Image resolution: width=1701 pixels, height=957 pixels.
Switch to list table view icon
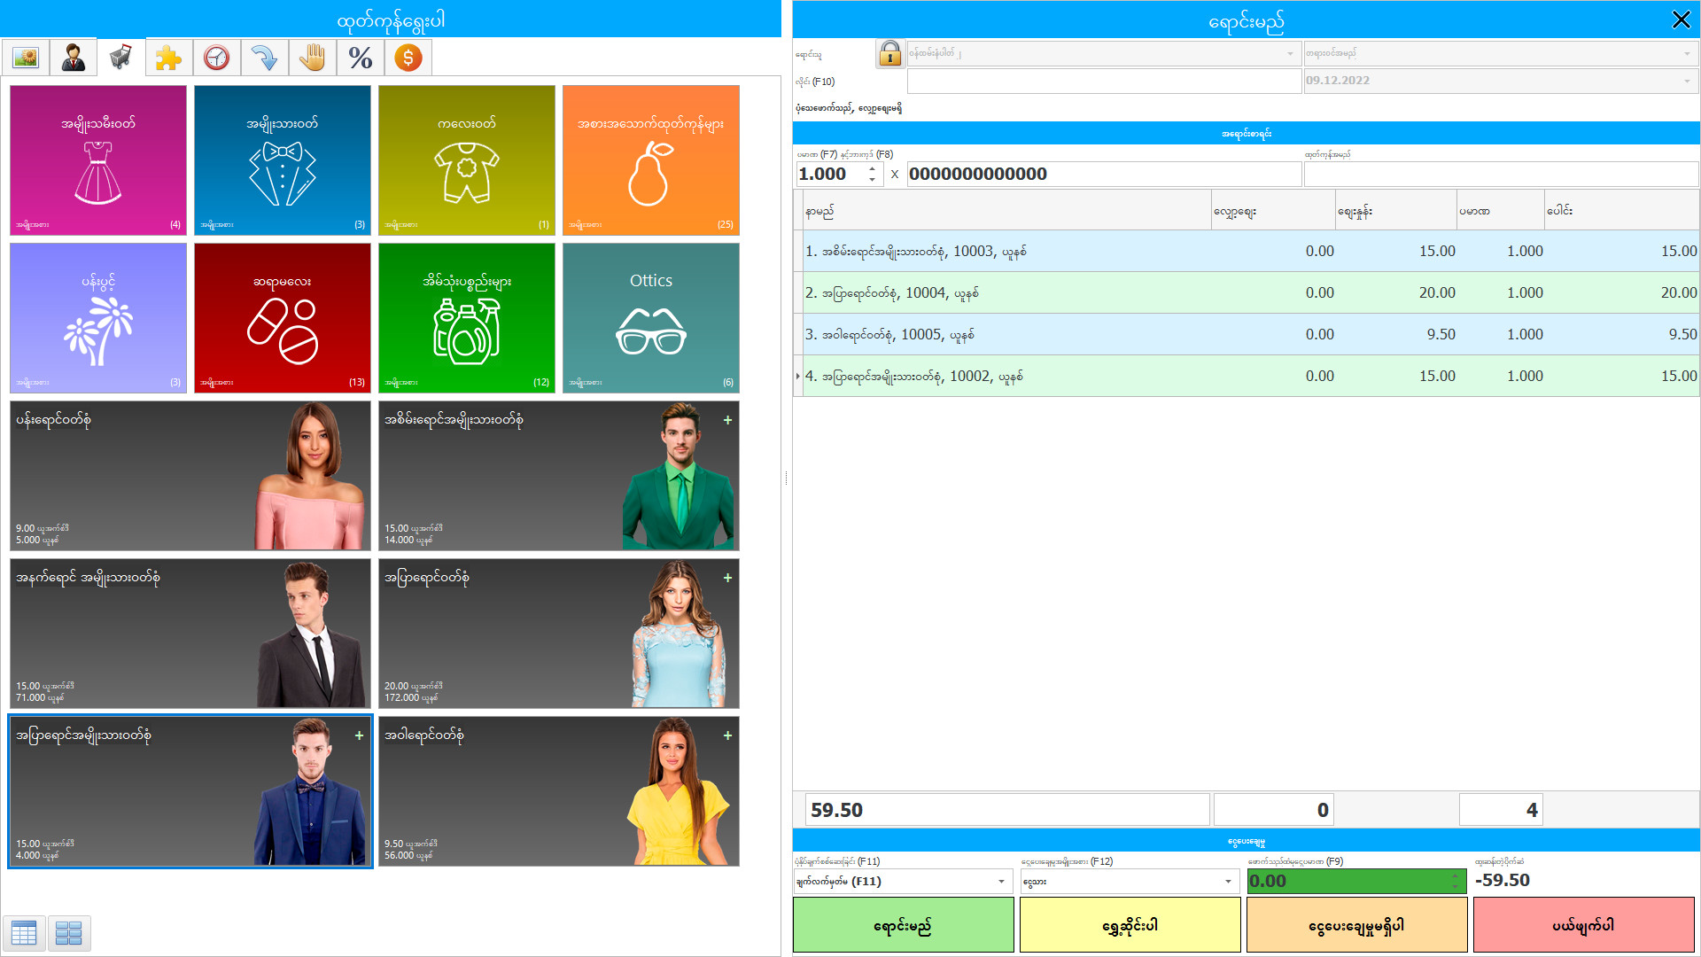pyautogui.click(x=24, y=932)
